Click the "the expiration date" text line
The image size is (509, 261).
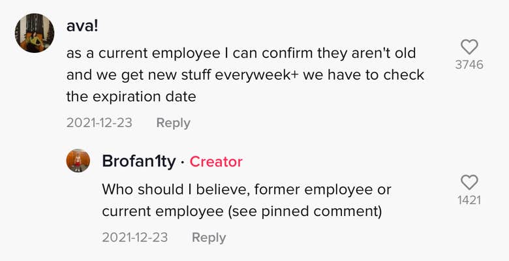(x=131, y=97)
